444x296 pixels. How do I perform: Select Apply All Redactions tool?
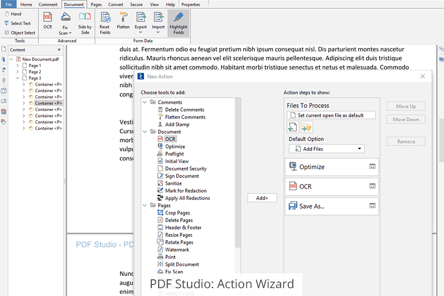[184, 198]
